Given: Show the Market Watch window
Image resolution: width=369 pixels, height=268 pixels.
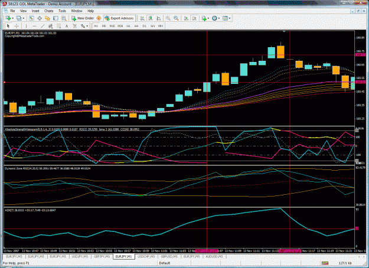Looking at the screenshot, I should coord(31,18).
